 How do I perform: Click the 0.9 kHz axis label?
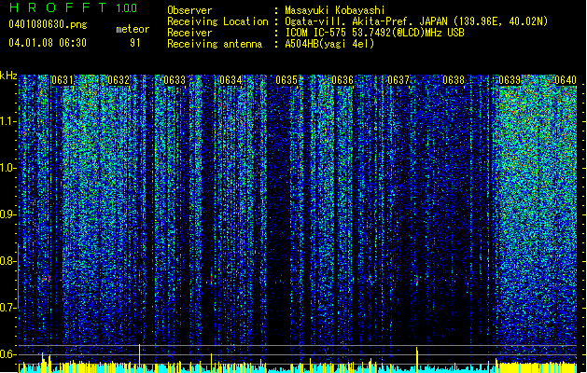pos(8,214)
